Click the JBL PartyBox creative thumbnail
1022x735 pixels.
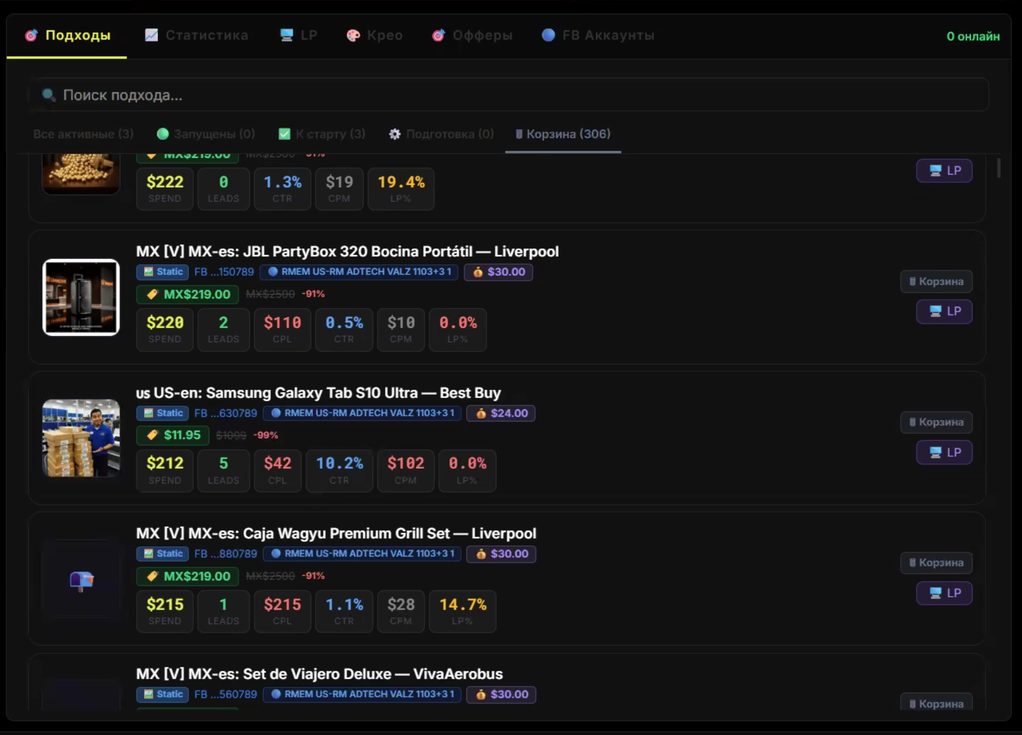(x=81, y=297)
